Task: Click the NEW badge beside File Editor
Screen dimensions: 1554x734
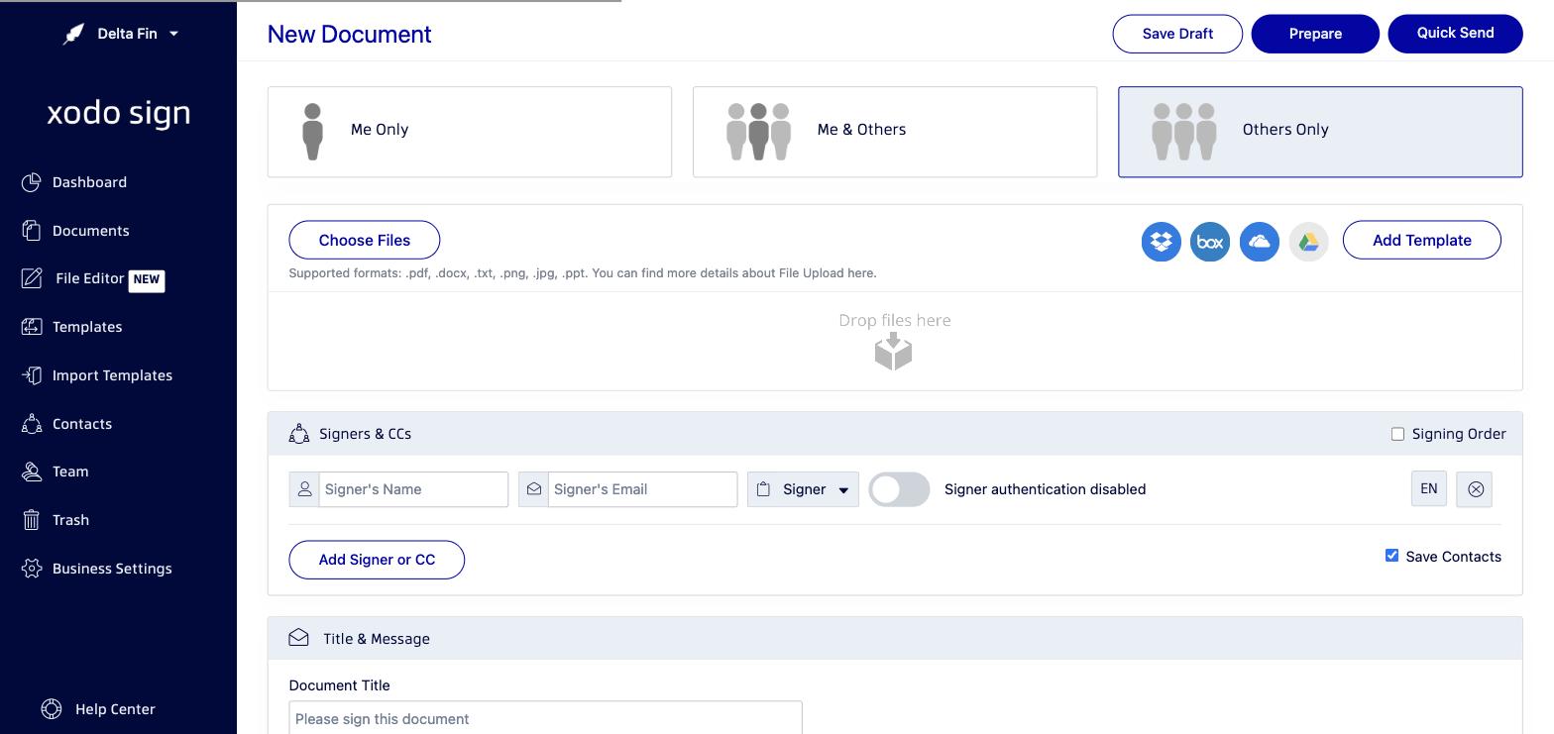Action: [147, 279]
